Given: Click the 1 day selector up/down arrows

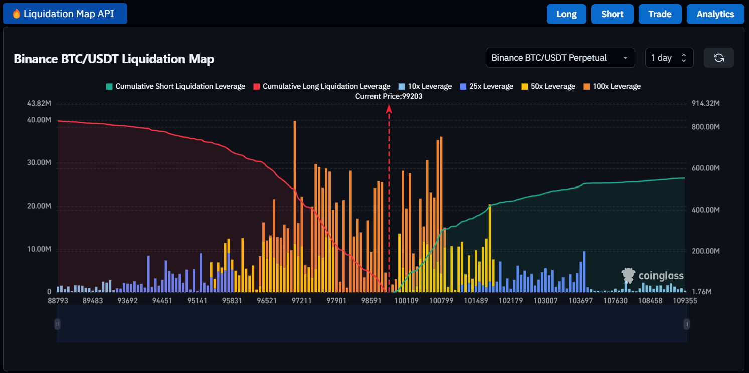Looking at the screenshot, I should [683, 58].
